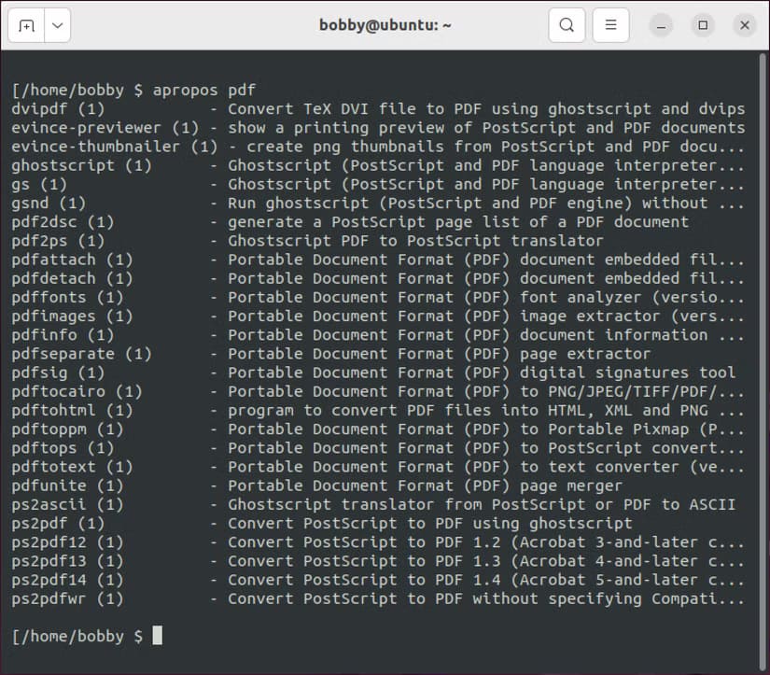Click the 'pdf2dsc (1)' entry
The height and width of the screenshot is (675, 770).
63,222
